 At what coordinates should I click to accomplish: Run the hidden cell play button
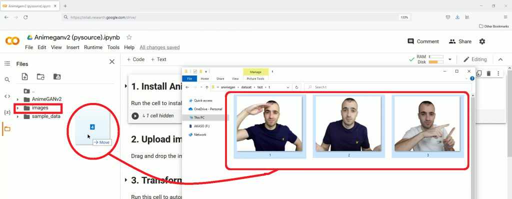[135, 115]
